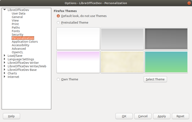Pick the beige sand preinstalled theme
Image resolution: width=192 pixels, height=122 pixels.
(122, 62)
